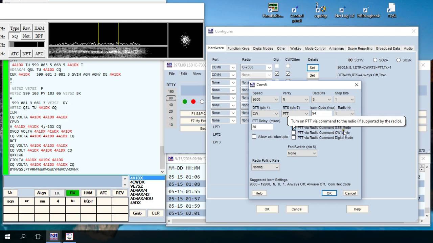The width and height of the screenshot is (433, 243).
Task: Click the Configurer window OK button
Action: (x=267, y=209)
